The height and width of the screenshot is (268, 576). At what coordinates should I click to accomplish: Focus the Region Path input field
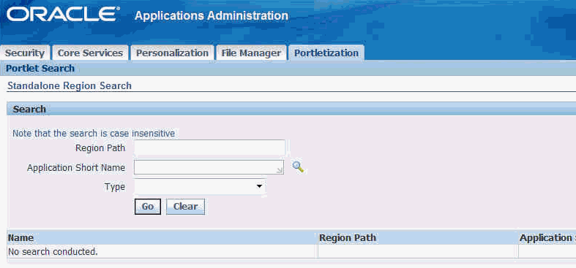(x=209, y=148)
